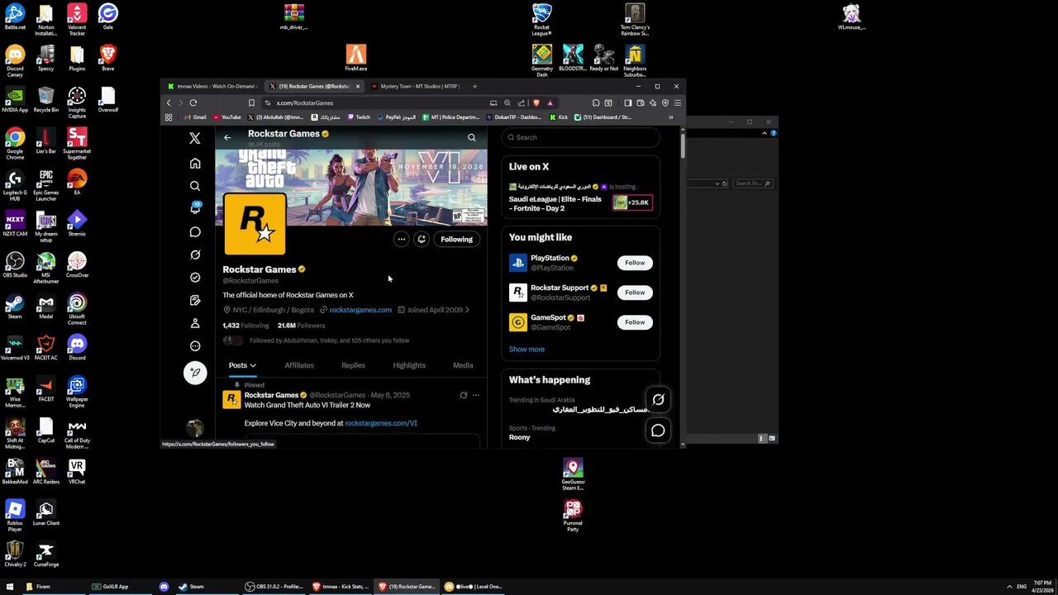1058x595 pixels.
Task: Open the rockstargames.com profile link
Action: 360,310
